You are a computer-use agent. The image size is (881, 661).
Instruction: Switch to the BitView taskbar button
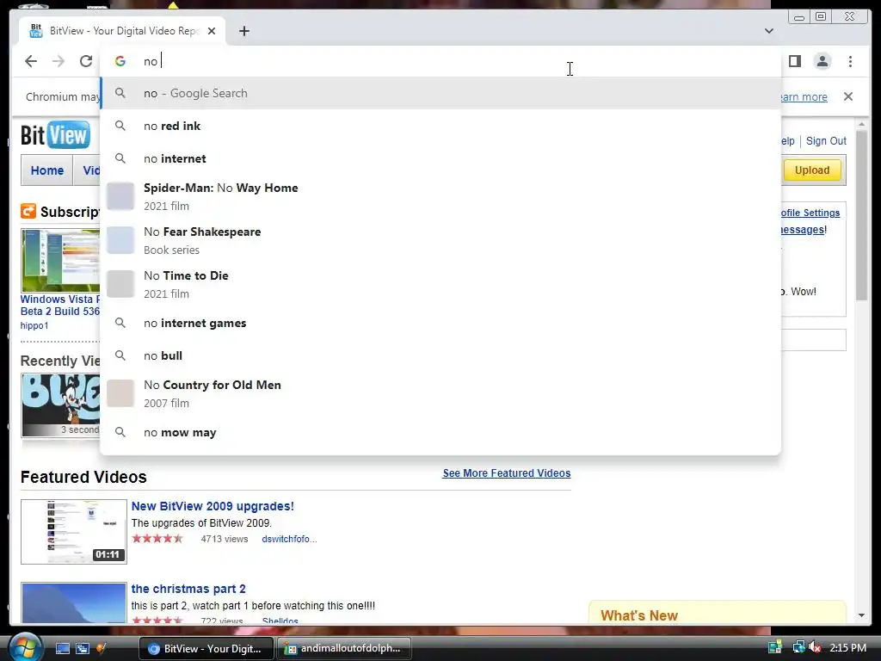[x=206, y=649]
